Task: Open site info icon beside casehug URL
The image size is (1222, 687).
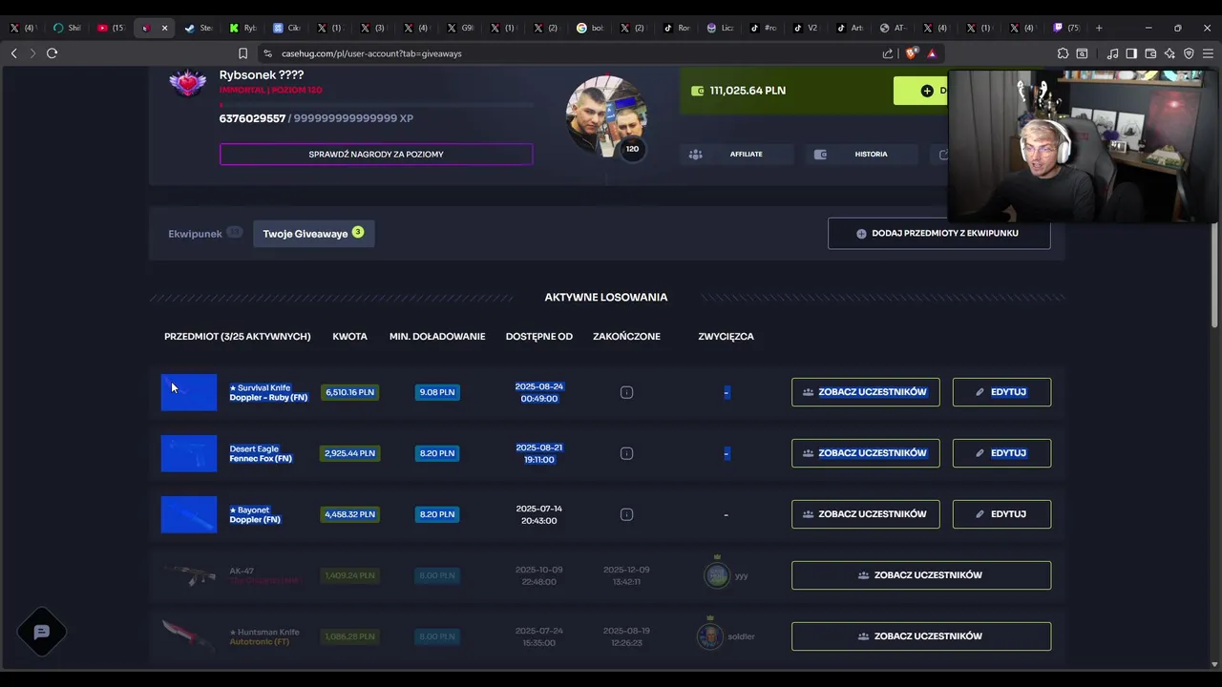Action: coord(267,53)
